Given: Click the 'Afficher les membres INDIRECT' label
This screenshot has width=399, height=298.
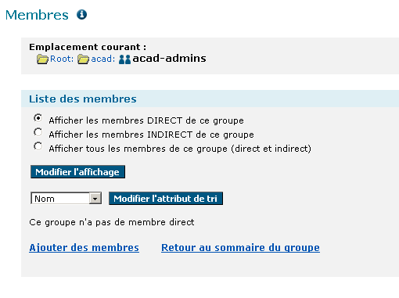Looking at the screenshot, I should point(151,135).
